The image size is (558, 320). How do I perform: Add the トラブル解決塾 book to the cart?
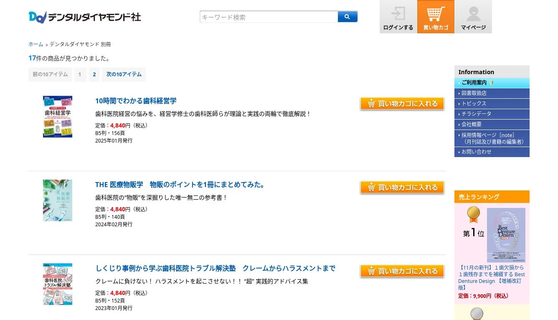402,271
